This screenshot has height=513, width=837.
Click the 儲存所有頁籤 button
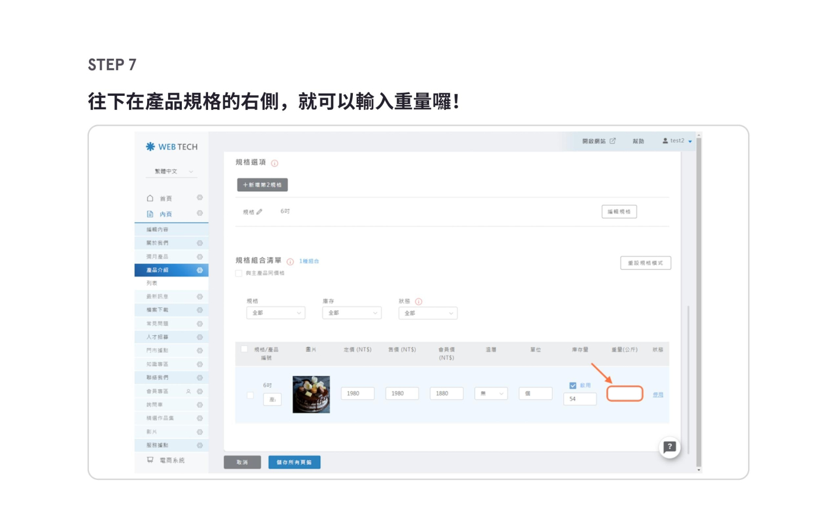tap(294, 462)
